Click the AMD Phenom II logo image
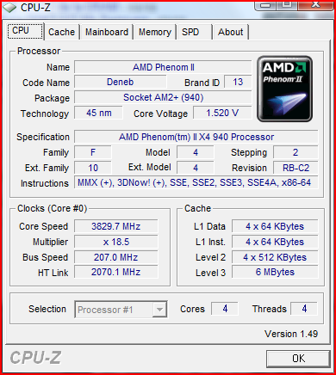The image size is (336, 375). tap(284, 89)
